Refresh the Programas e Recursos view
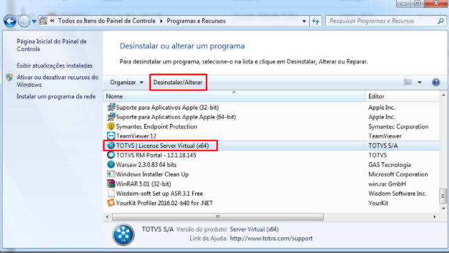This screenshot has height=253, width=449. pyautogui.click(x=315, y=21)
